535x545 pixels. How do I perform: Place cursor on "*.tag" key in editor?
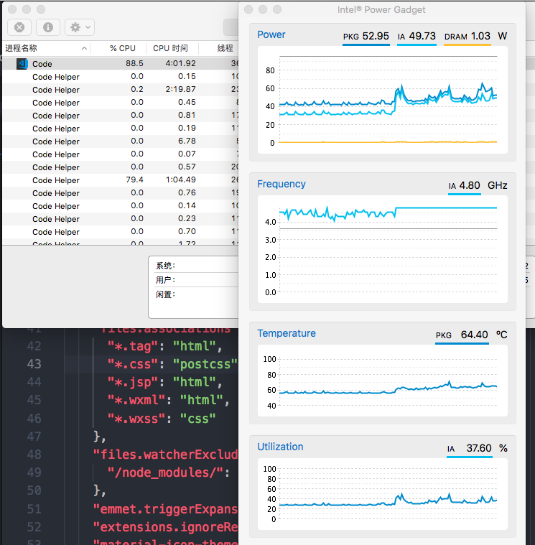[x=133, y=346]
